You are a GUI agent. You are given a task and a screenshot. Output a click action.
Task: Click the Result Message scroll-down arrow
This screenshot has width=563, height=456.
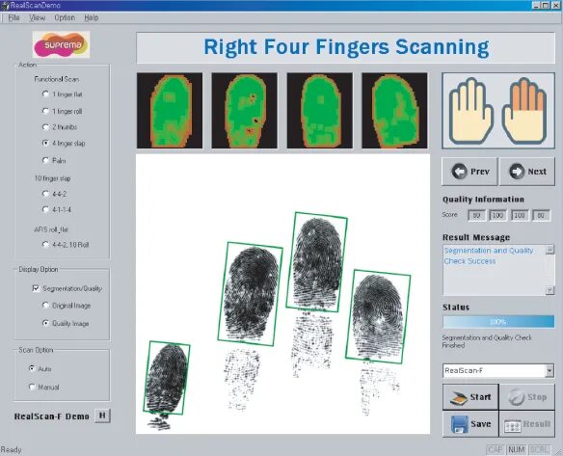pos(550,290)
